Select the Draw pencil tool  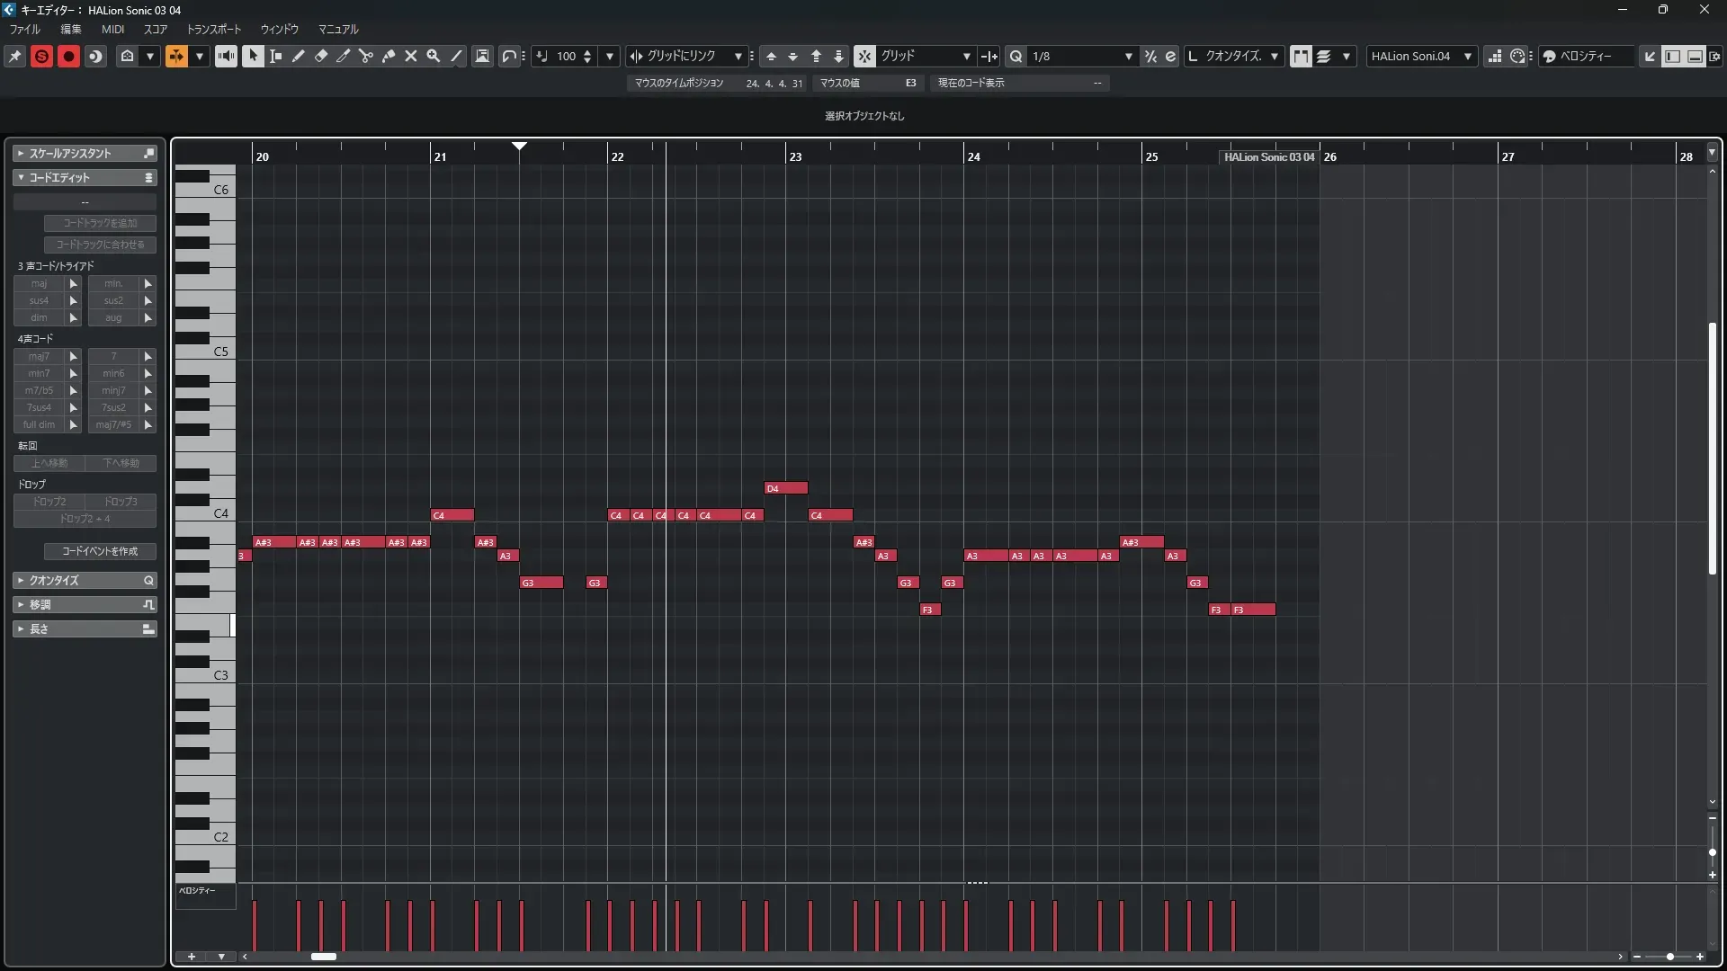pos(298,56)
